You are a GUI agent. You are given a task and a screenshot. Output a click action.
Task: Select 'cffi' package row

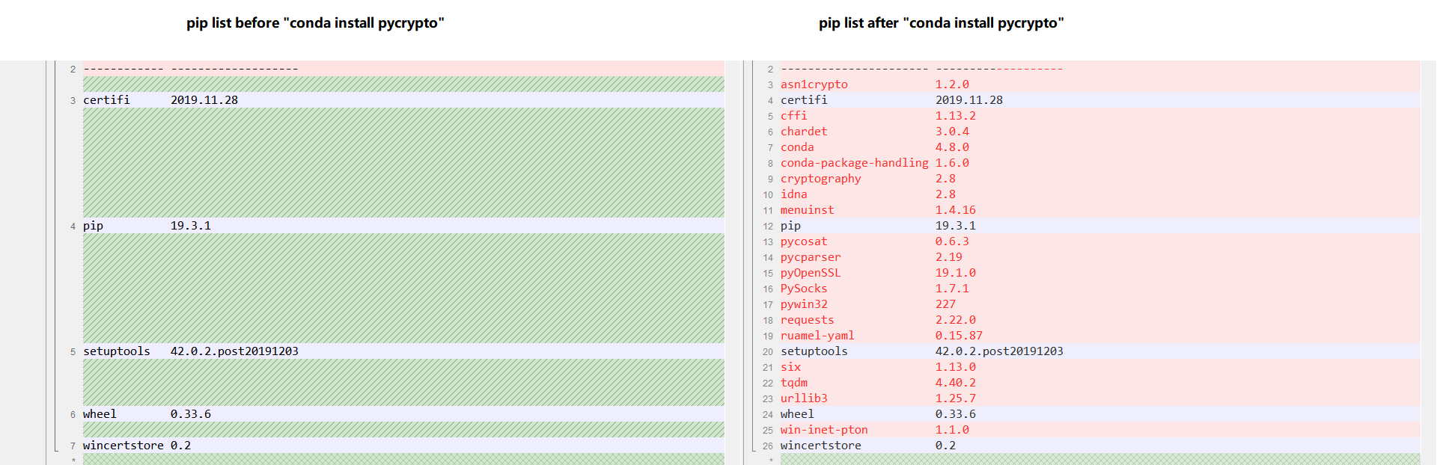[x=1100, y=116]
